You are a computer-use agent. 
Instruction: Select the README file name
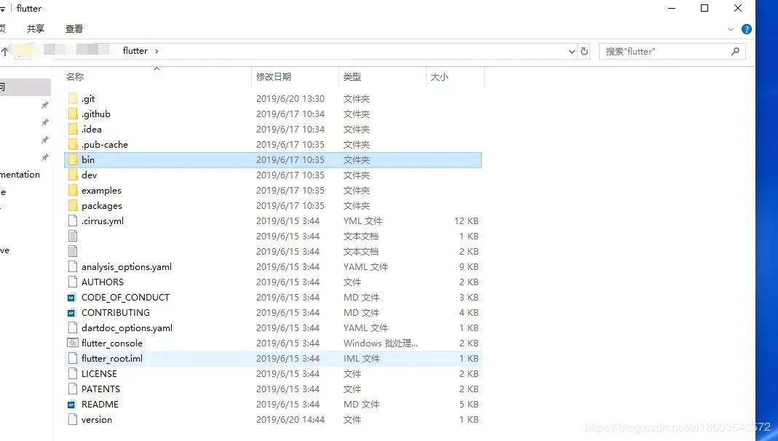[x=100, y=405]
